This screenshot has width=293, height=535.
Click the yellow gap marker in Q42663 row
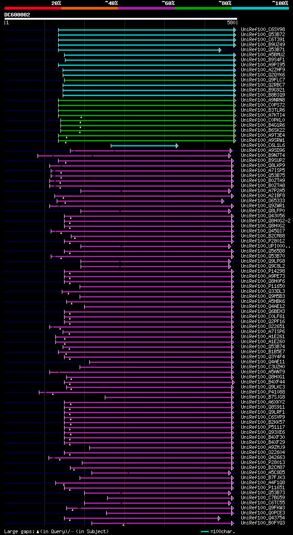pos(60,459)
